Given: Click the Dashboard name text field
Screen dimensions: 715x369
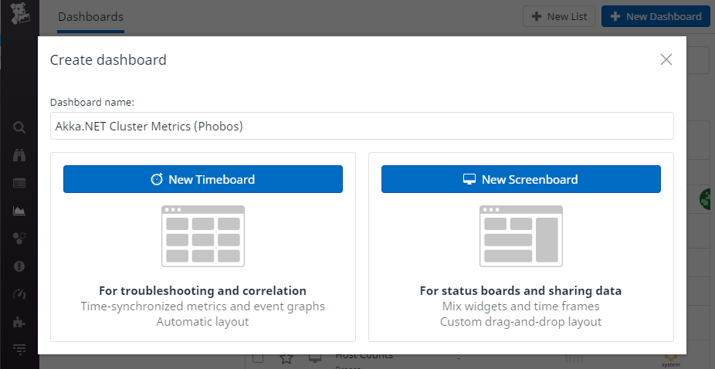Looking at the screenshot, I should point(361,126).
